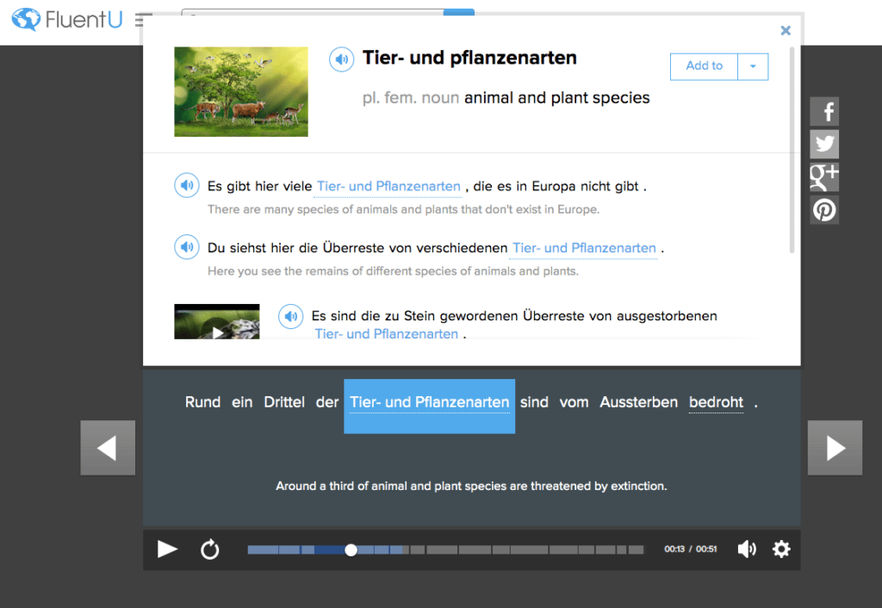Play audio for the sentence 'Es sind die zu Stein'
This screenshot has width=882, height=608.
[291, 316]
